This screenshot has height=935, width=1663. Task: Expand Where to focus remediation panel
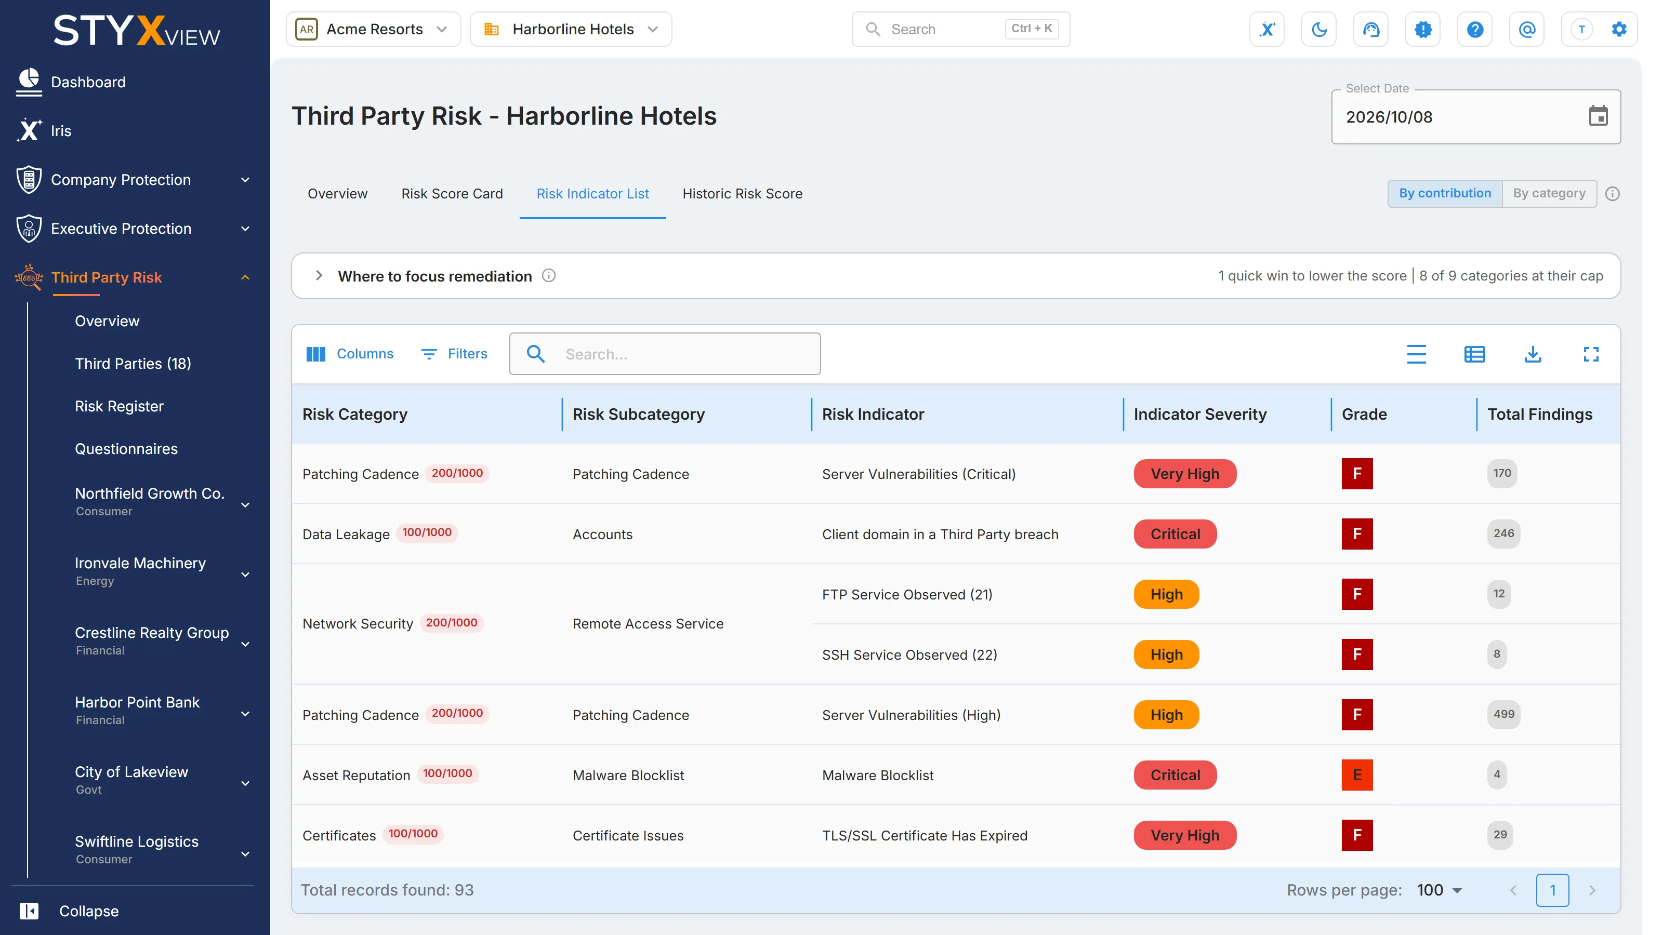tap(319, 275)
